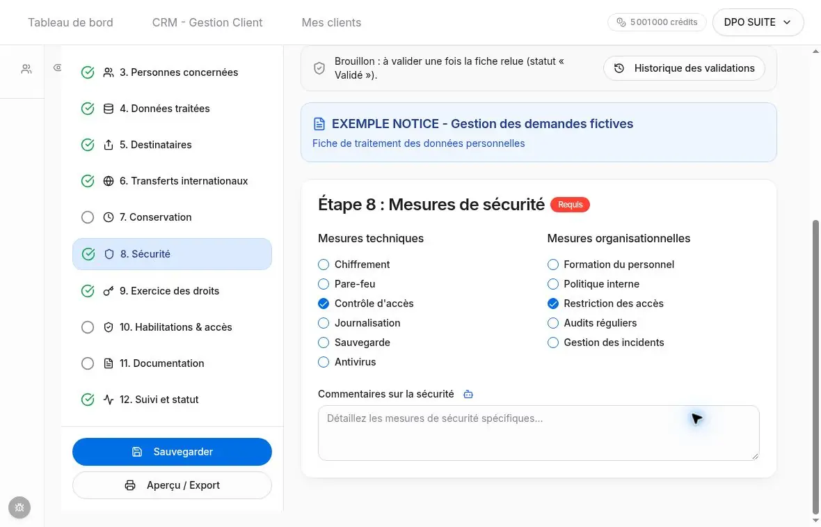Check Formation du personnel
This screenshot has width=821, height=527.
pyautogui.click(x=553, y=265)
